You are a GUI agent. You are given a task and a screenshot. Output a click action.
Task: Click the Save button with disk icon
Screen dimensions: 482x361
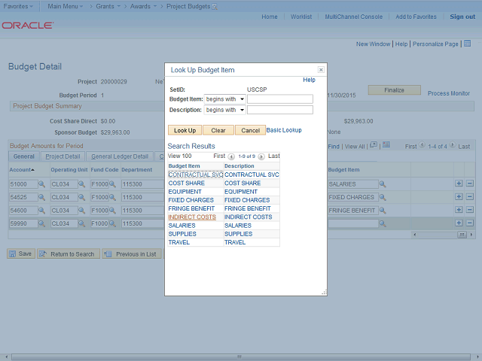(x=20, y=254)
